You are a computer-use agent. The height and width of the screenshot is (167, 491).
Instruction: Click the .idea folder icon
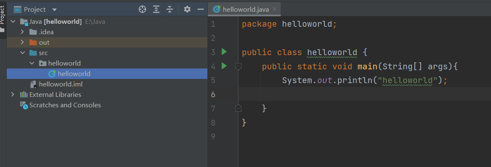pos(33,32)
